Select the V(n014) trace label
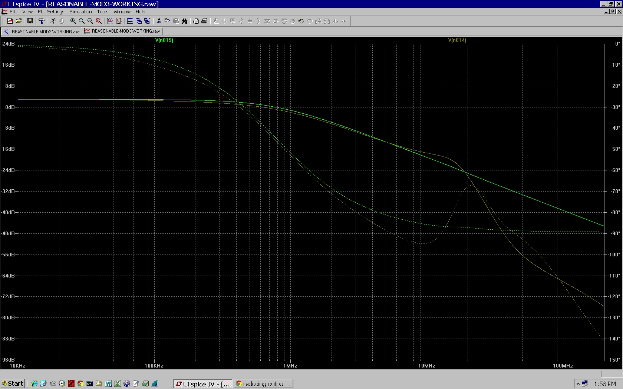 click(x=457, y=40)
